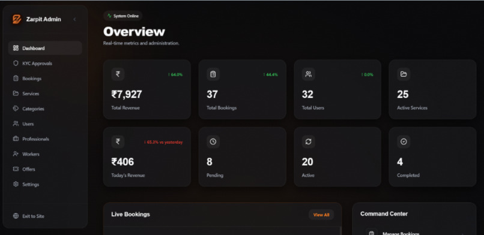The height and width of the screenshot is (235, 484).
Task: Open the Bookings sidebar section
Action: click(45, 78)
